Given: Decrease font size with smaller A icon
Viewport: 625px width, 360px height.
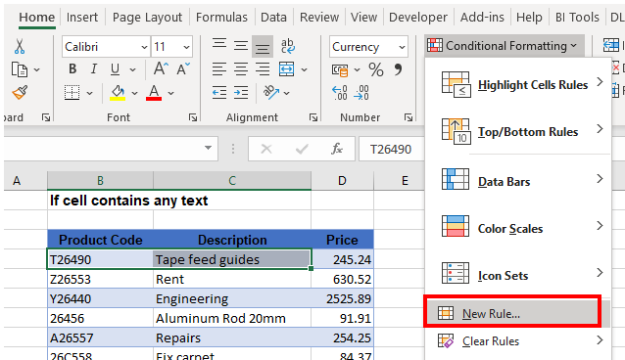Looking at the screenshot, I should pos(183,68).
